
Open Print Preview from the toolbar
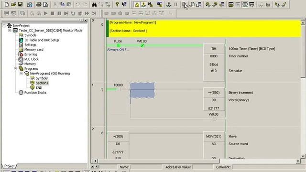pyautogui.click(x=45, y=4)
